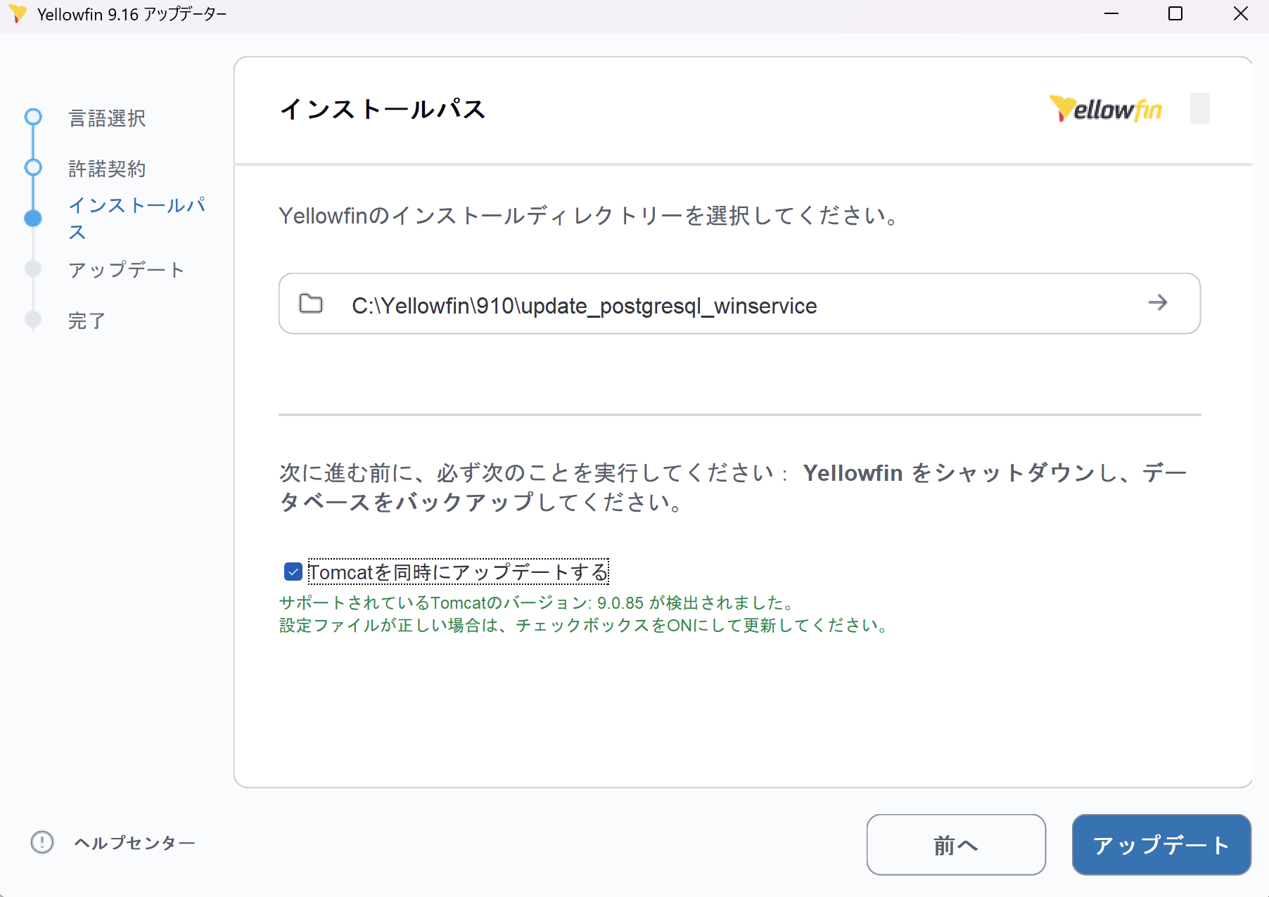Select the 言語選択 step in sidebar

[107, 118]
